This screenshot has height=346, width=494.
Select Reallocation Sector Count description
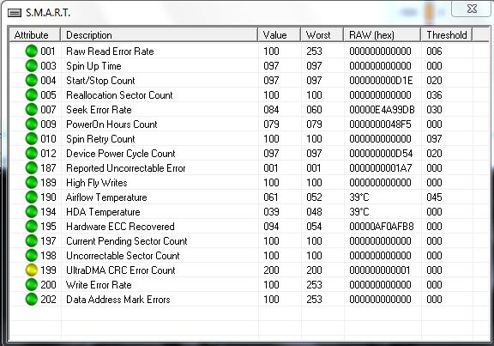click(x=119, y=95)
